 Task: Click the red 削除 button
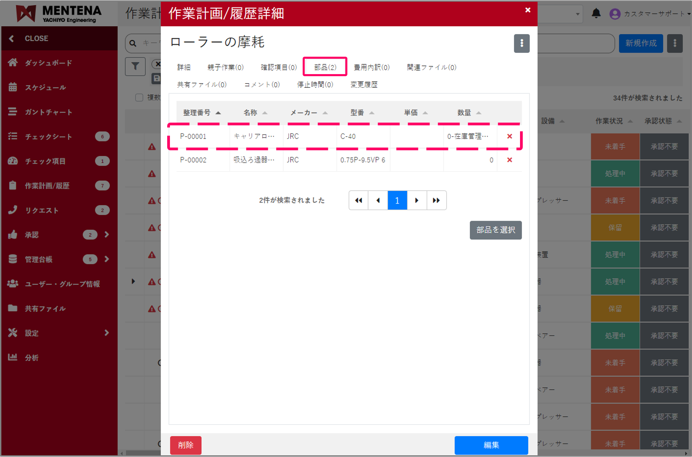click(186, 445)
